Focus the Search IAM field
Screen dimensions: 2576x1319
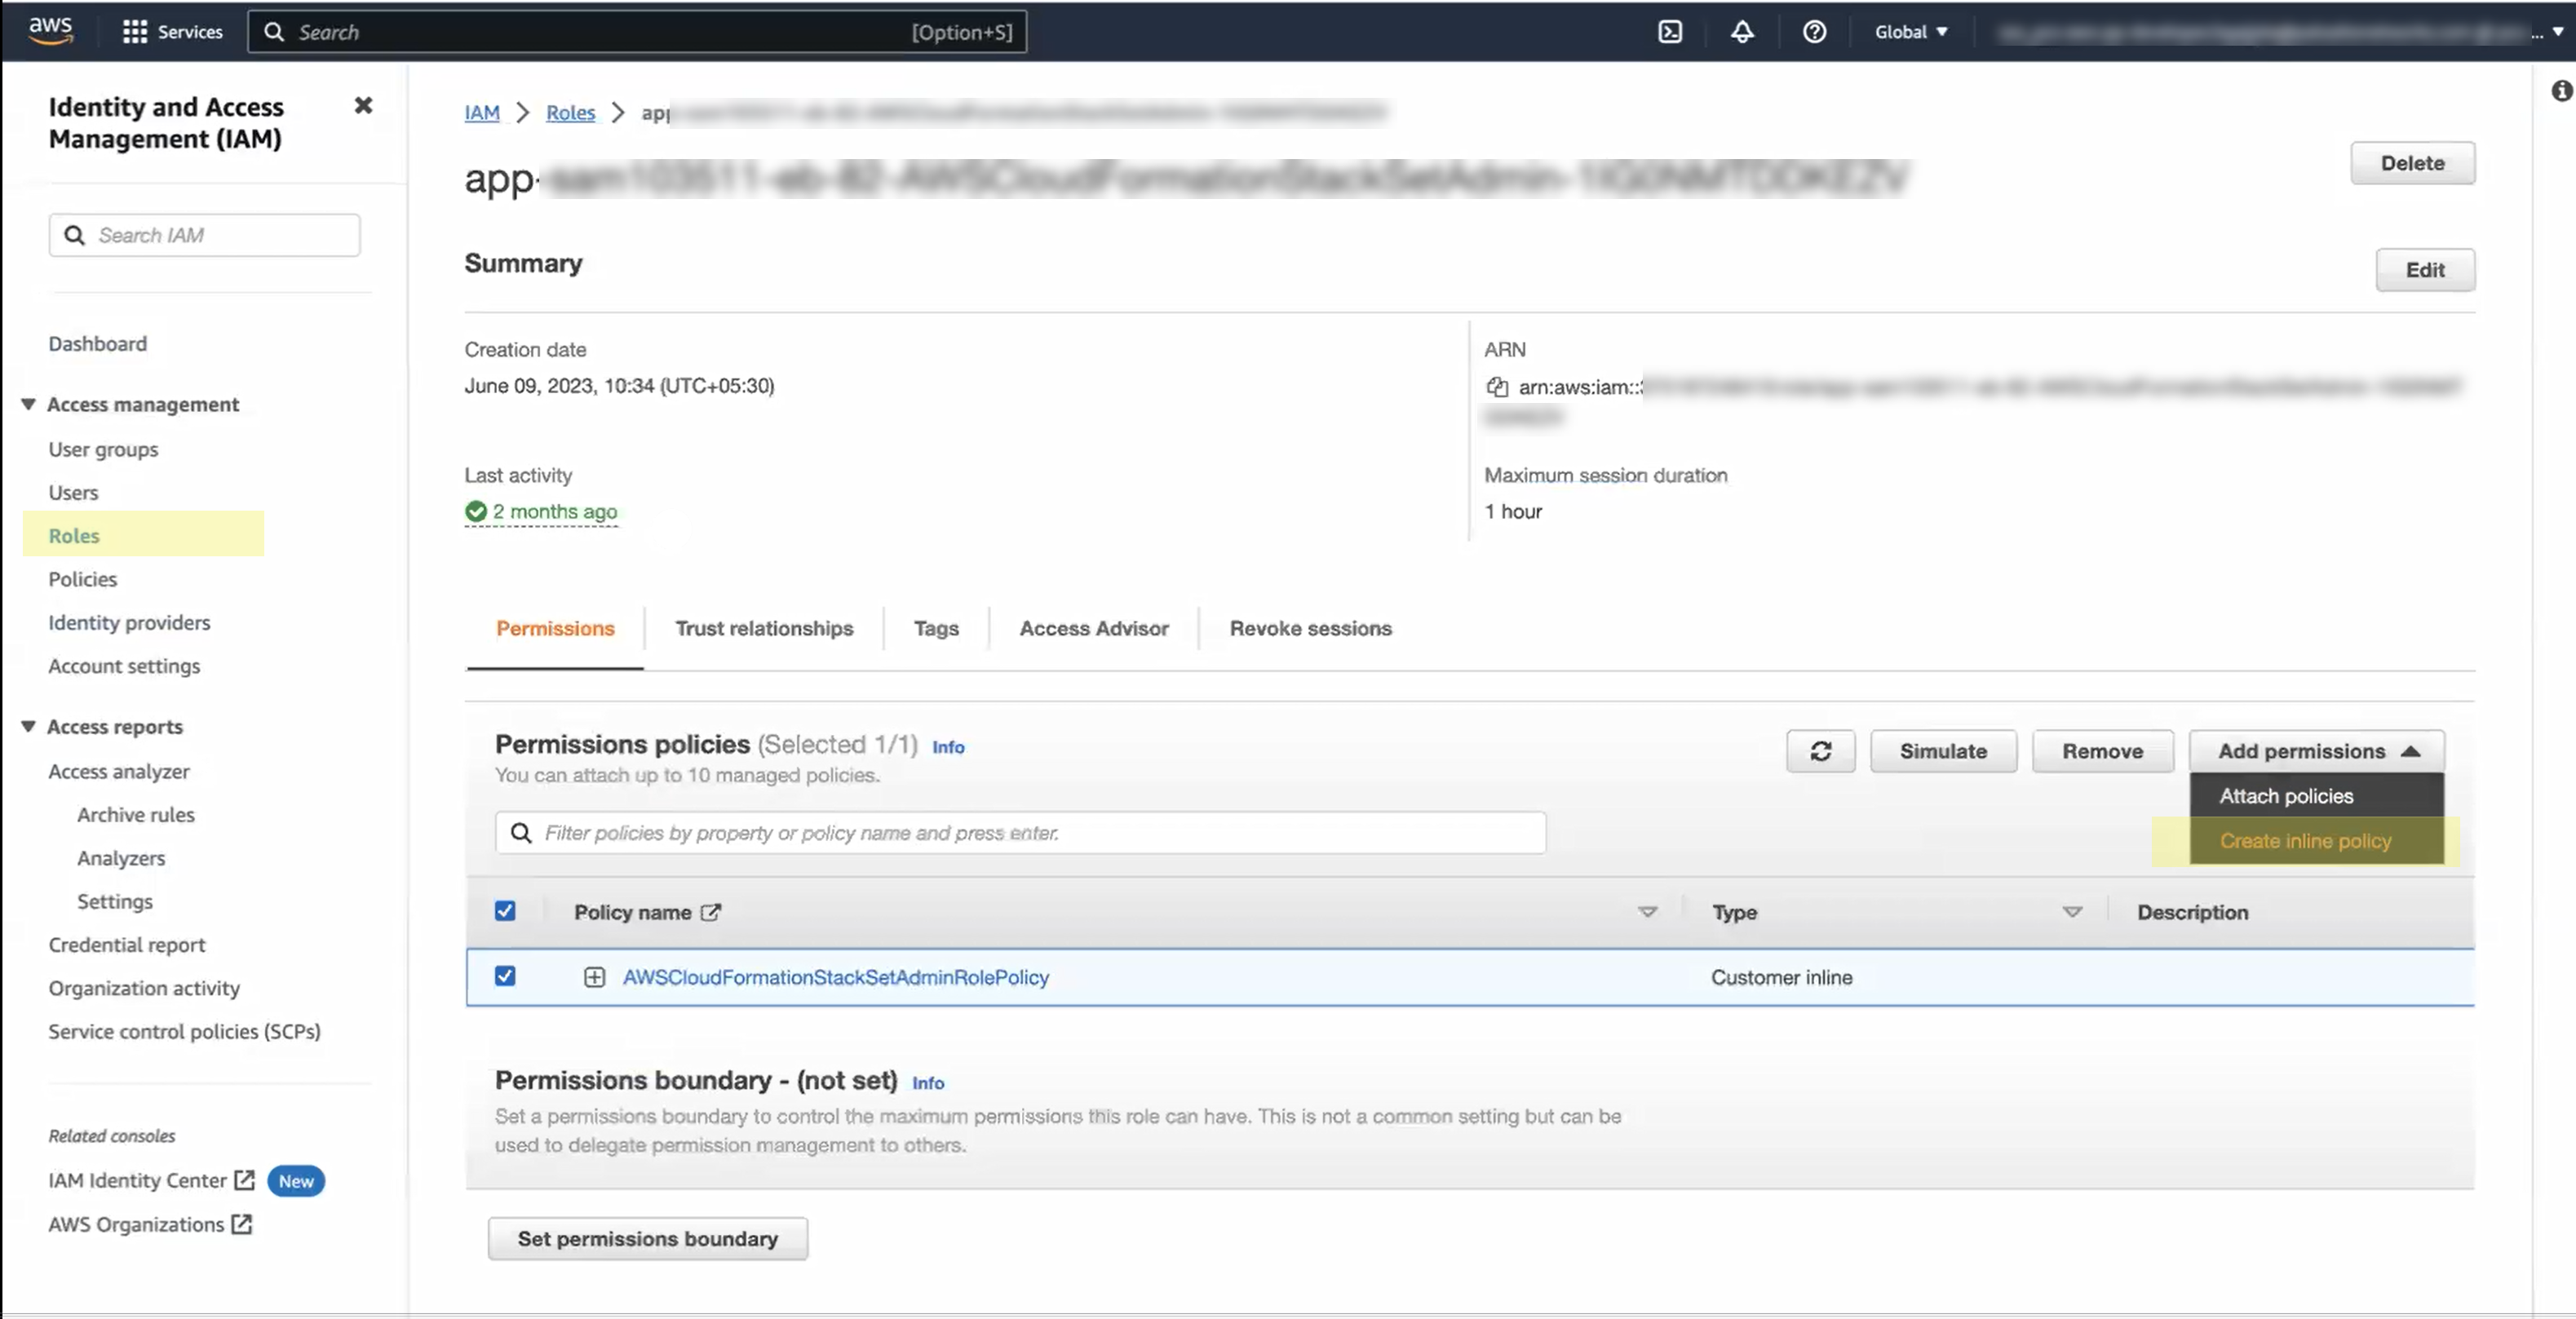tap(204, 235)
